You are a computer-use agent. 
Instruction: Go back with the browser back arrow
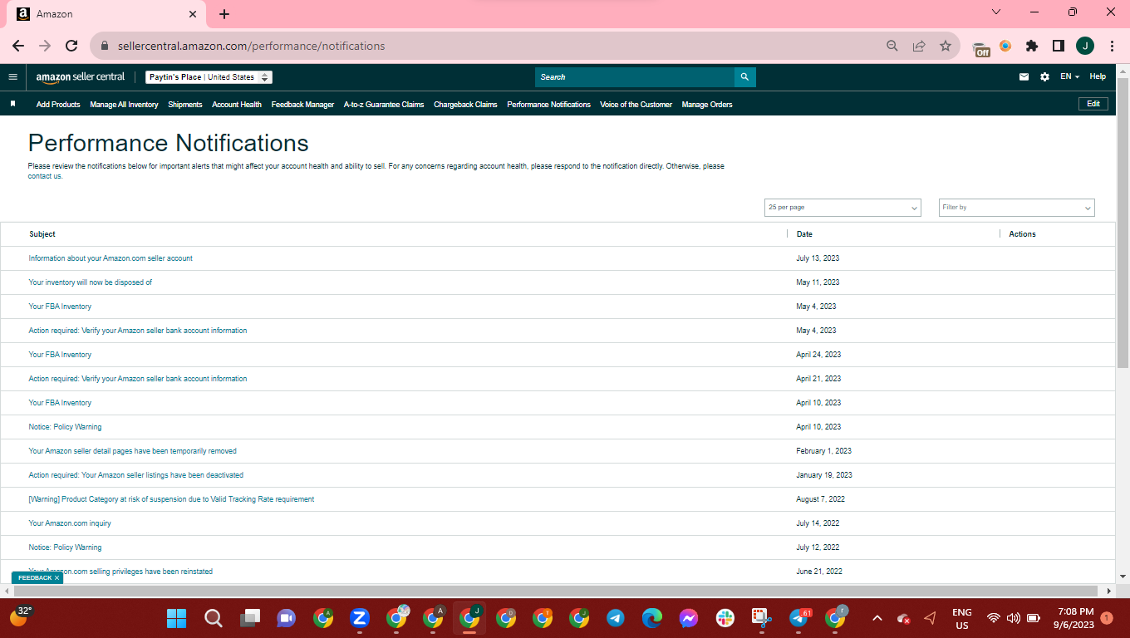[x=18, y=47]
